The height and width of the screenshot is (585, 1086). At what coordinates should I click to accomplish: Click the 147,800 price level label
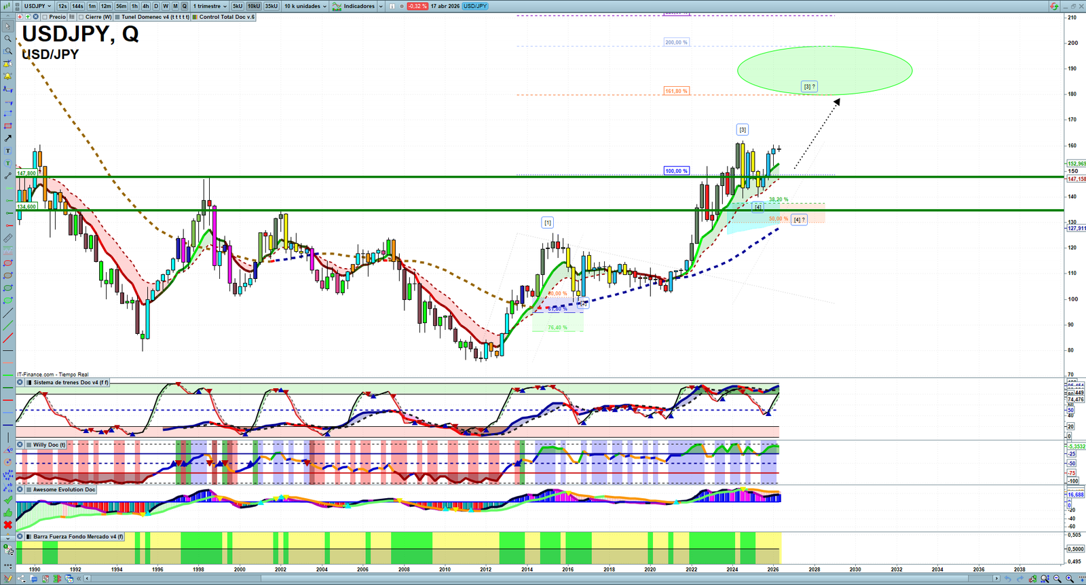pyautogui.click(x=26, y=173)
